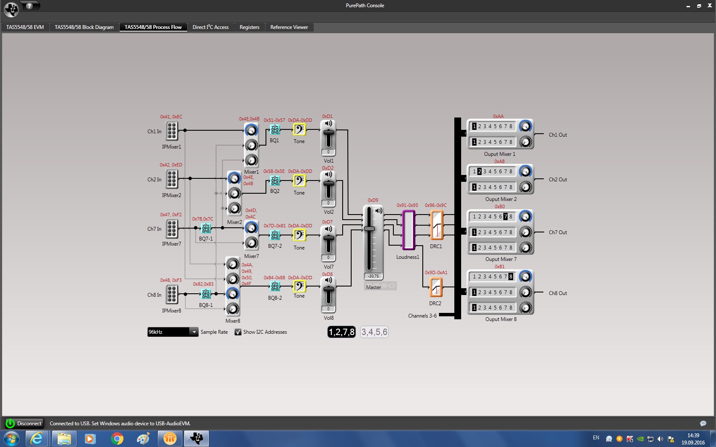The width and height of the screenshot is (716, 447).
Task: Click the top gain knob of Ouput Mixer 8
Action: 525,277
